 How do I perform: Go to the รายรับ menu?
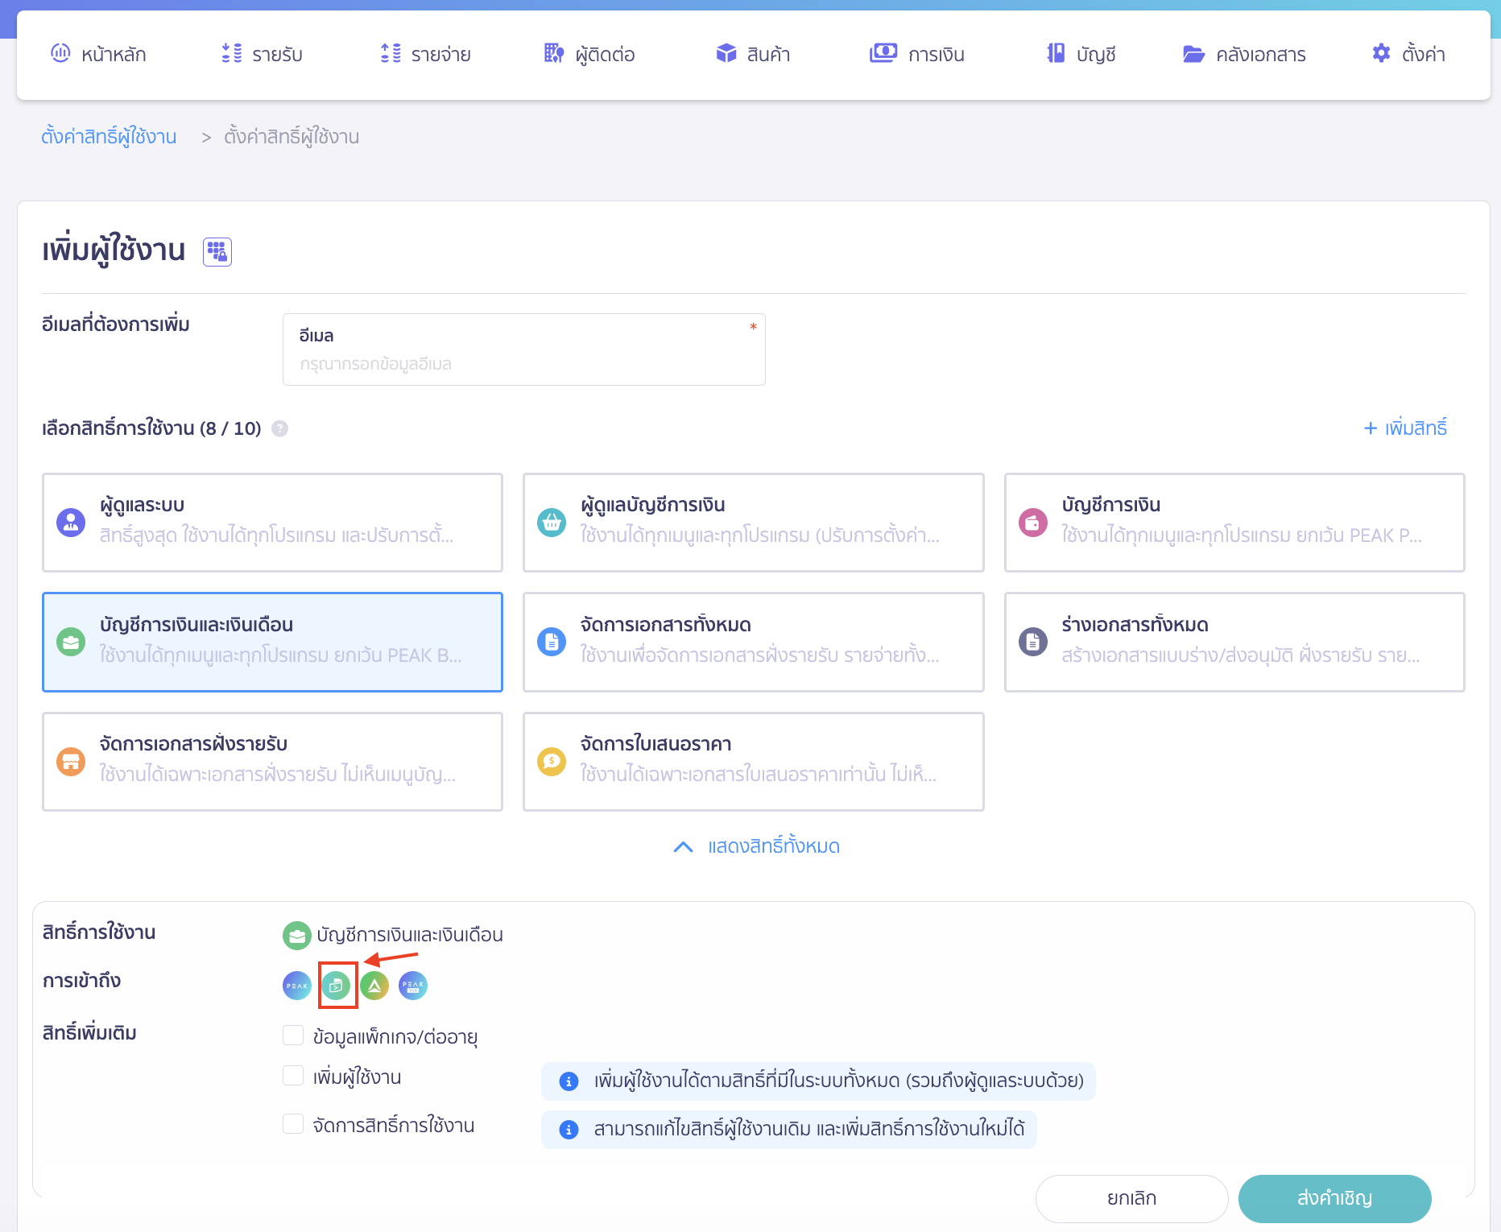click(263, 54)
